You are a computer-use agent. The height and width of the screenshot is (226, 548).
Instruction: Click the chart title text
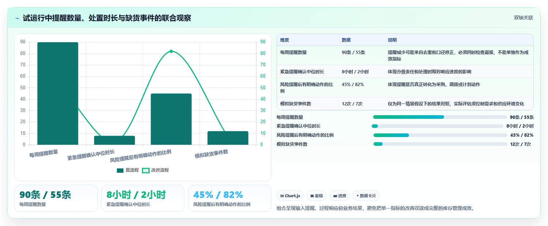(x=107, y=18)
